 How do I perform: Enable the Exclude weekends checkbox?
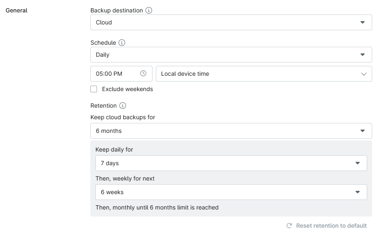(94, 89)
